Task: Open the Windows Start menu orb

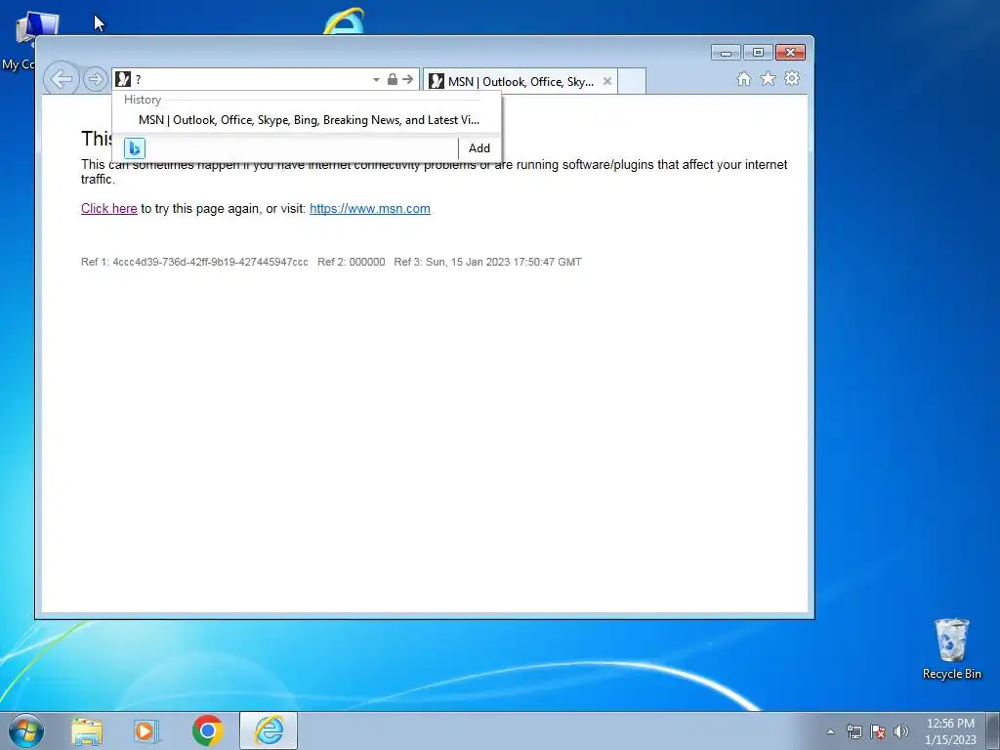Action: click(26, 730)
